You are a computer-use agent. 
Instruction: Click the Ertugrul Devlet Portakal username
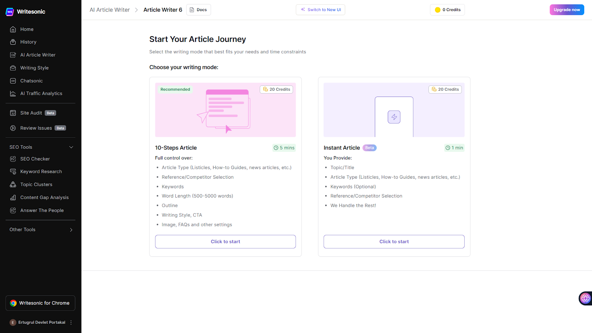tap(42, 323)
